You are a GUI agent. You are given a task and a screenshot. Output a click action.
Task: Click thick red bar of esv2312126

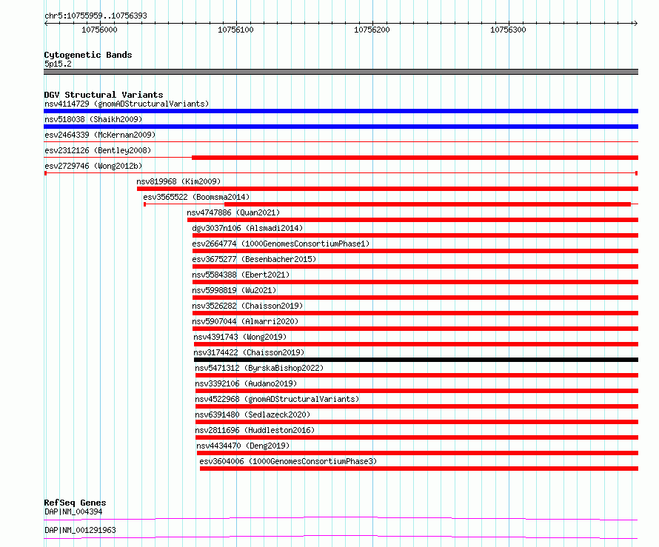[415, 158]
